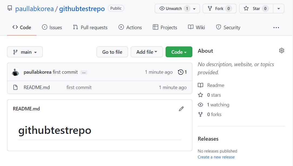This screenshot has height=166, width=293.
Task: Click Create a new release link
Action: point(216,157)
